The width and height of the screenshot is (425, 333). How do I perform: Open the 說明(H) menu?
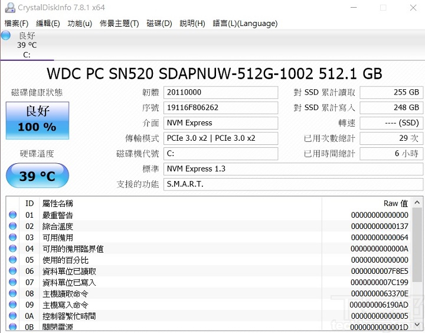tap(192, 23)
